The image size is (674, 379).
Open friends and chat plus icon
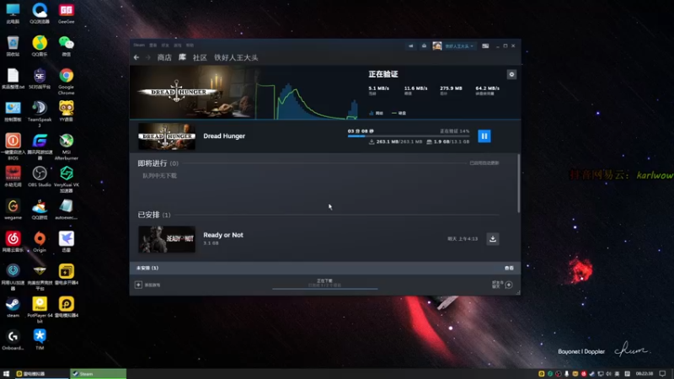pos(509,285)
